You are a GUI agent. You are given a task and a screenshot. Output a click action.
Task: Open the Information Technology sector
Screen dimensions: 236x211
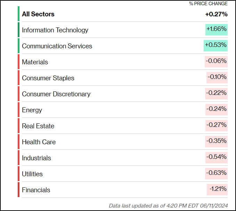(x=55, y=30)
